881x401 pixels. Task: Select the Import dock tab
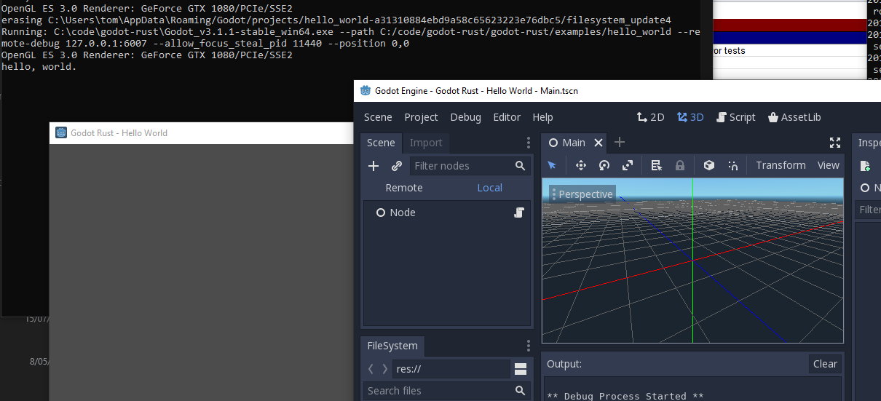tap(426, 143)
